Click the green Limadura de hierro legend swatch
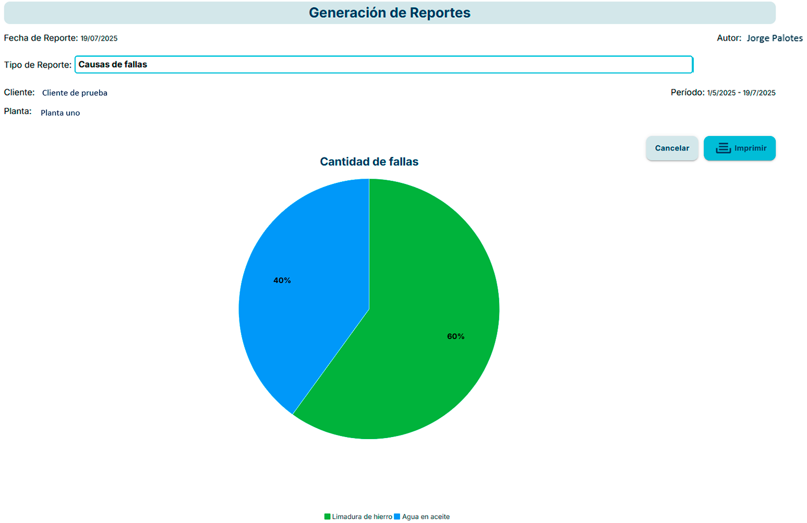Image resolution: width=807 pixels, height=523 pixels. [328, 517]
